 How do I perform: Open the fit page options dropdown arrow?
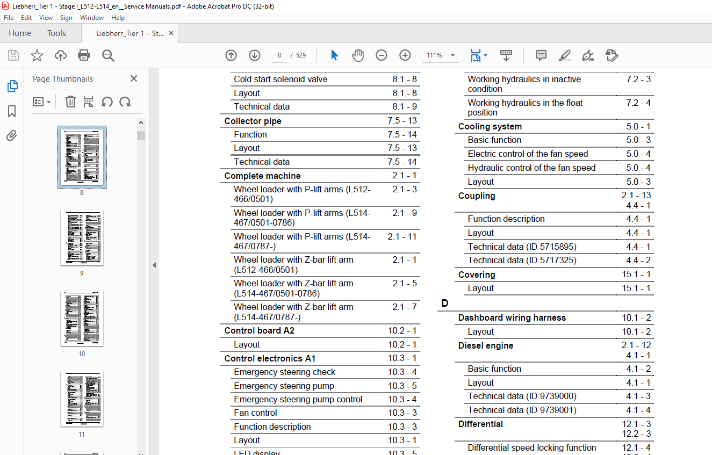coord(486,55)
